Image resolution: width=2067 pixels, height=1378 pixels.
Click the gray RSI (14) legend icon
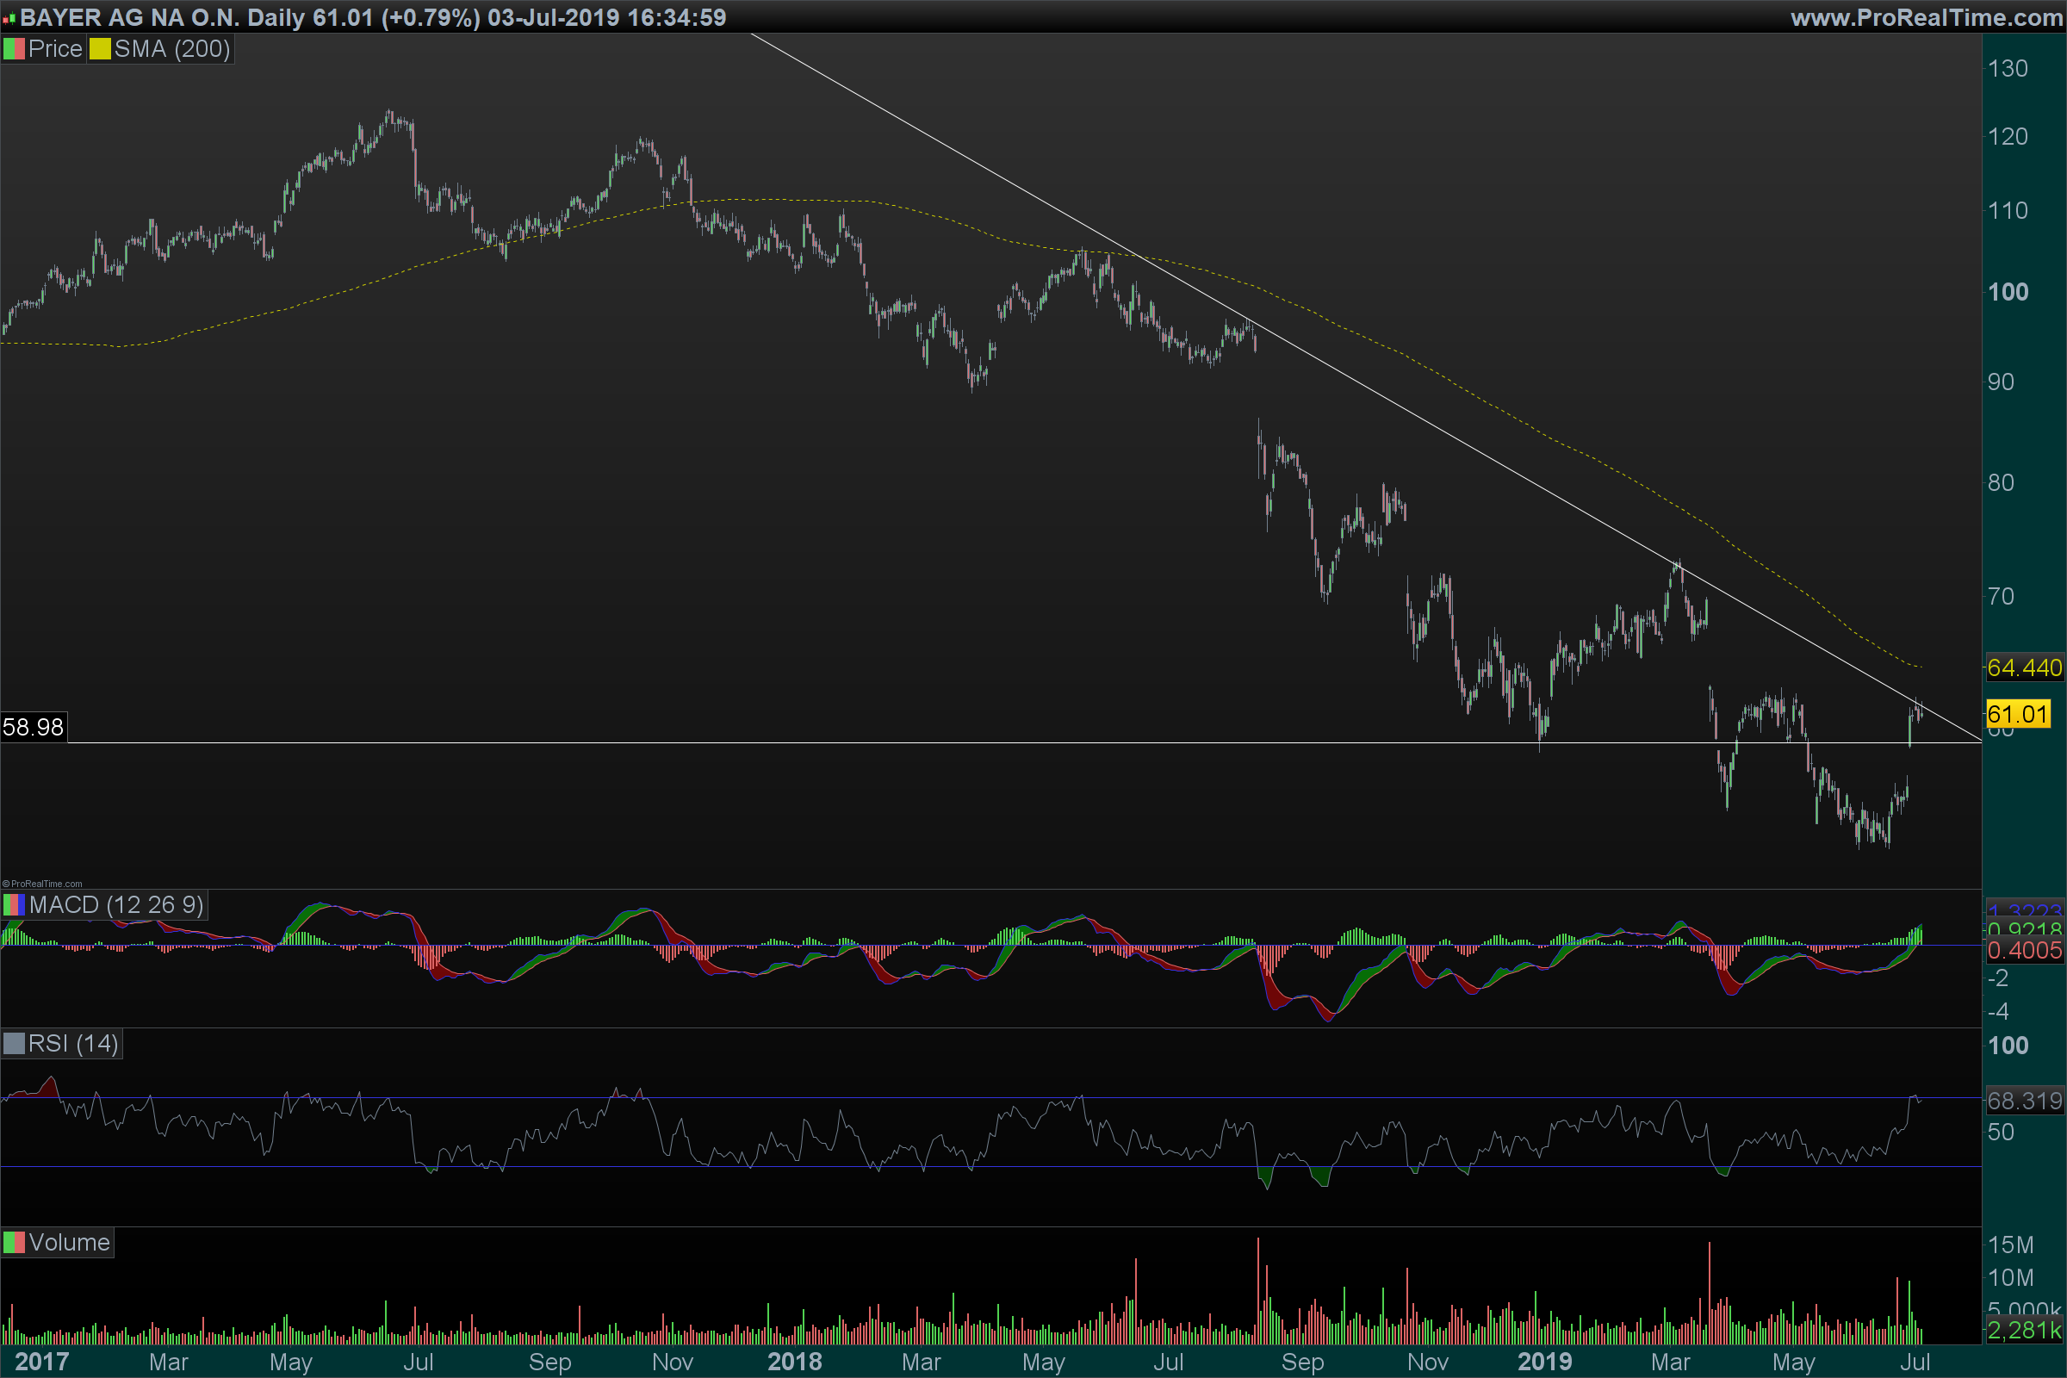tap(14, 1044)
